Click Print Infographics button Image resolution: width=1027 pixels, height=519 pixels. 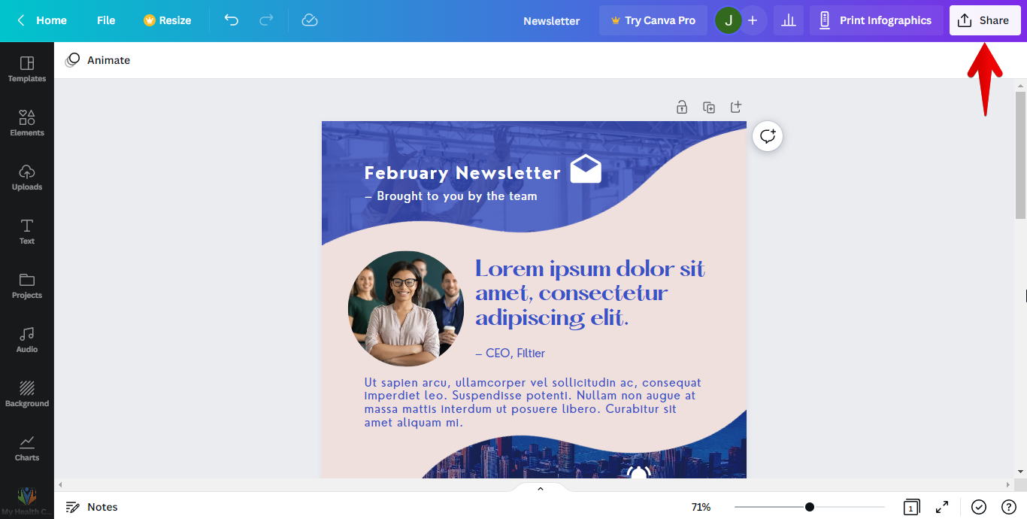(x=877, y=20)
